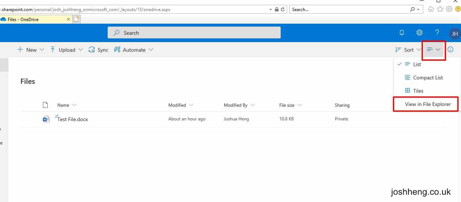Close the Files - OneDrive tab
This screenshot has width=461, height=202.
(68, 19)
